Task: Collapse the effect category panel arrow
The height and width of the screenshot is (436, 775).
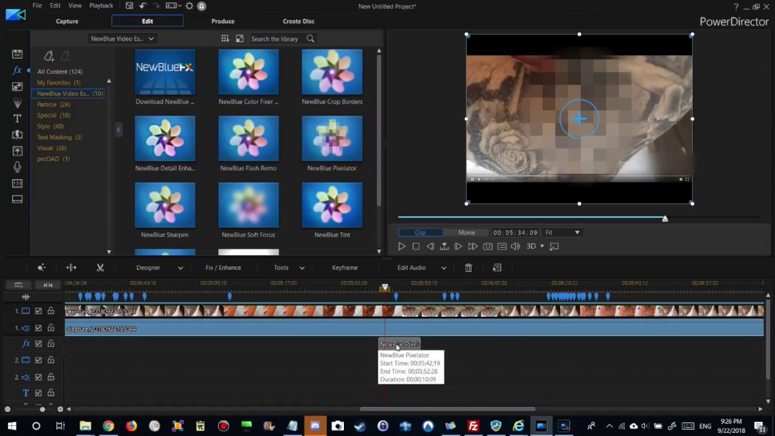Action: click(x=118, y=130)
